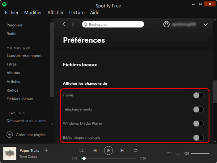Adjust the volume slider
The image size is (217, 163).
coord(200,154)
